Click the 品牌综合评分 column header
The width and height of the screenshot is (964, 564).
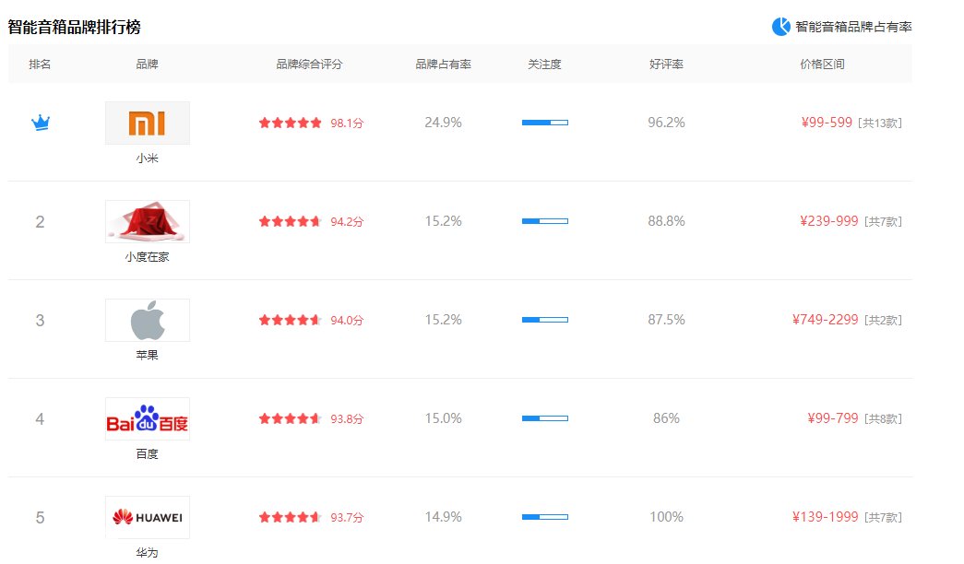pyautogui.click(x=309, y=64)
